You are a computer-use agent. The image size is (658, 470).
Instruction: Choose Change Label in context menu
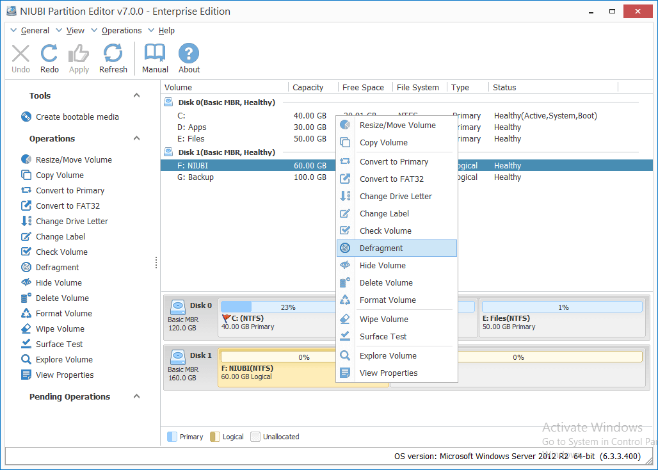(397, 213)
